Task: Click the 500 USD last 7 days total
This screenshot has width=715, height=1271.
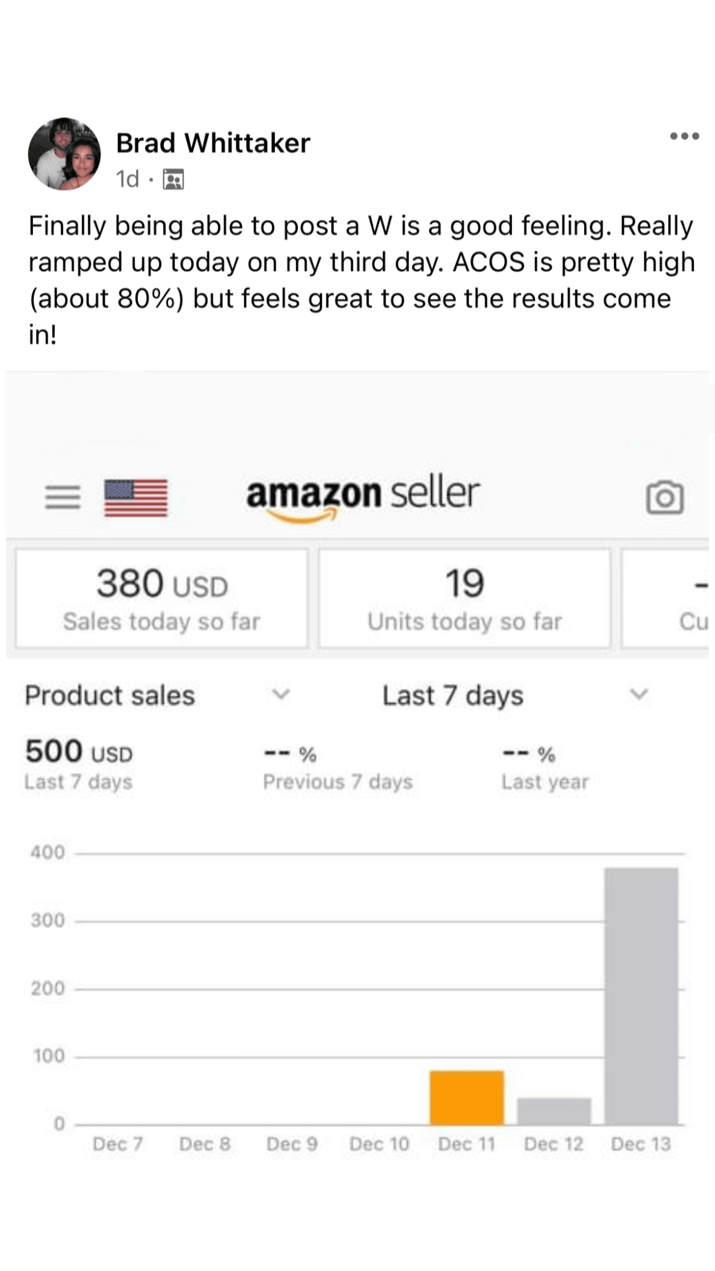Action: point(79,752)
